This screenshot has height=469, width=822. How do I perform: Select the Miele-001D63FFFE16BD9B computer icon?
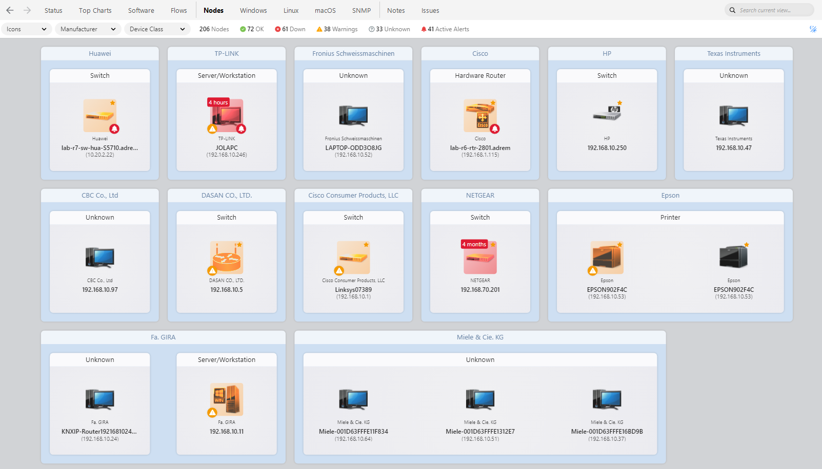607,399
